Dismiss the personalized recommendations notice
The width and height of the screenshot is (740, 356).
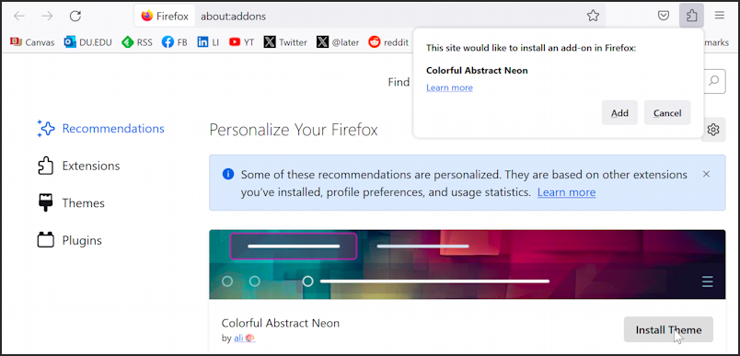[x=706, y=174]
